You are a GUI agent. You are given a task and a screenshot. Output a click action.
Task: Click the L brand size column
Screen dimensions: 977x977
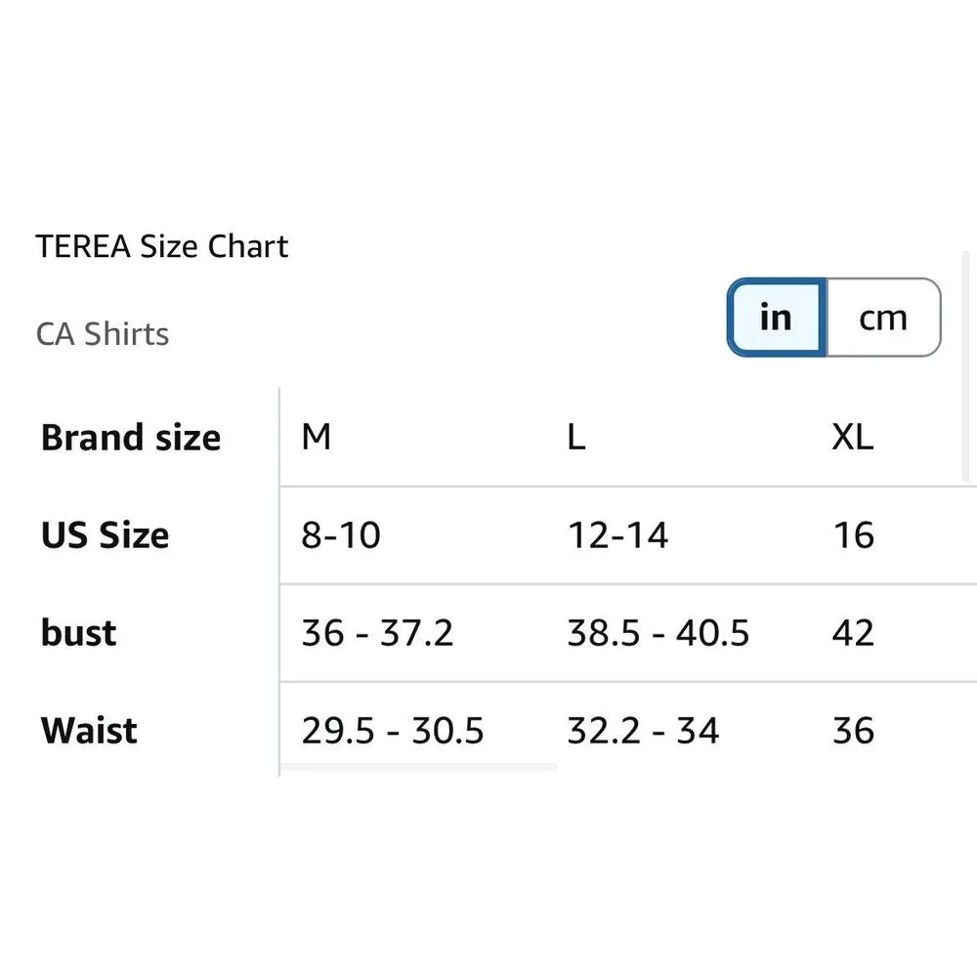click(x=576, y=438)
